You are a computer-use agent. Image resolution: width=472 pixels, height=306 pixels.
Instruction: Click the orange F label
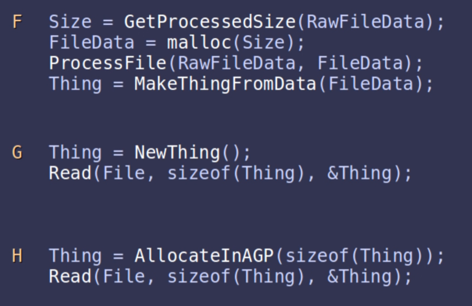pos(17,22)
